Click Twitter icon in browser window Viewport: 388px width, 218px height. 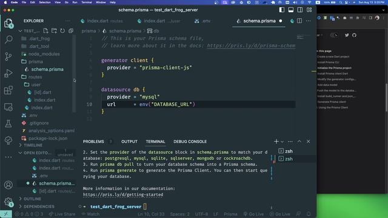347,35
